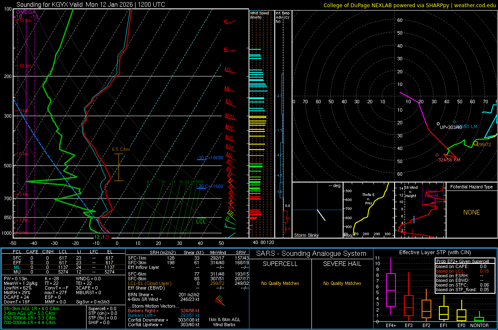The image size is (498, 330).
Task: Select the 15 km height marker
Action: pos(24,20)
